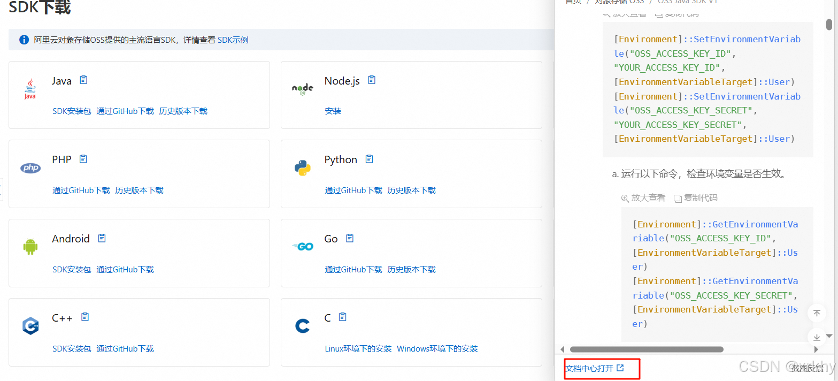Image resolution: width=838 pixels, height=381 pixels.
Task: Open C Linux环境下的安装 link
Action: (358, 349)
